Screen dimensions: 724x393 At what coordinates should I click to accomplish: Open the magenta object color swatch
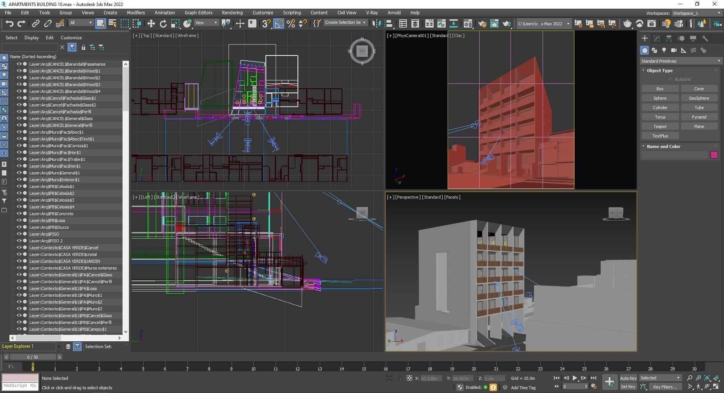714,155
